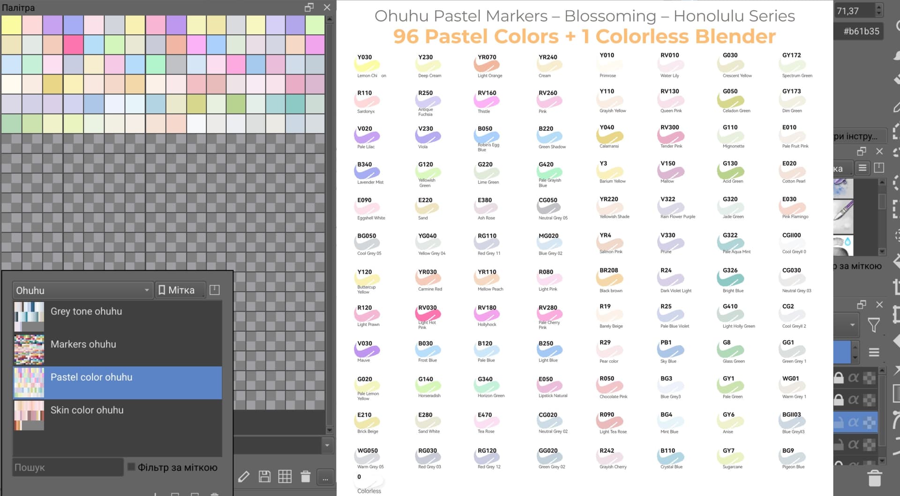Image resolution: width=900 pixels, height=496 pixels.
Task: Toggle lock on the second layer row
Action: click(839, 400)
